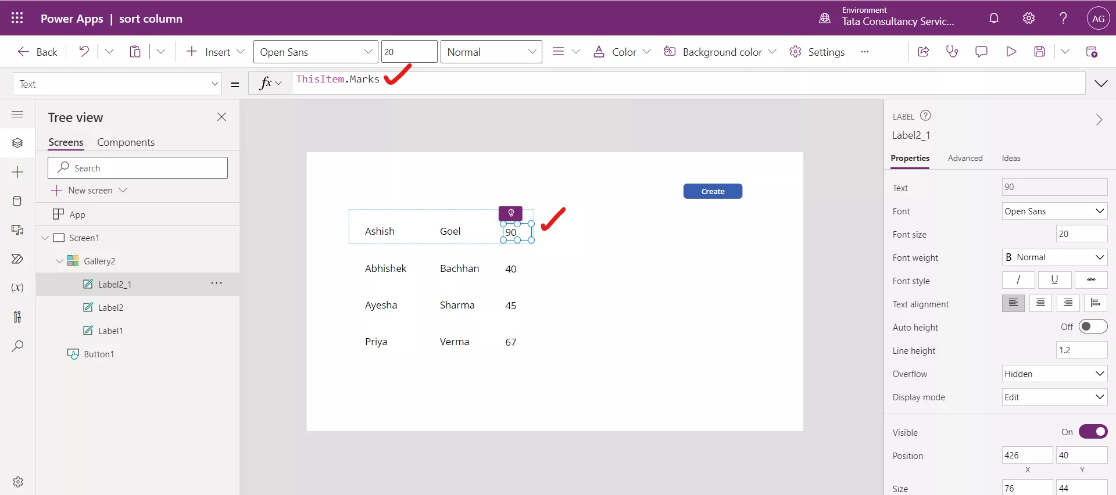The height and width of the screenshot is (495, 1116).
Task: Open the Tree view layers icon
Action: click(17, 143)
